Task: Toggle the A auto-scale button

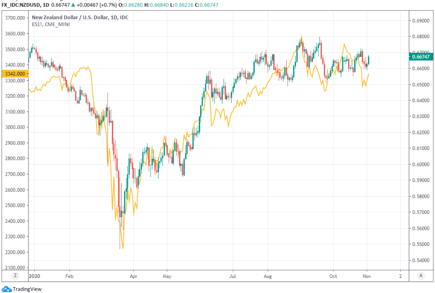Action: tap(420, 275)
